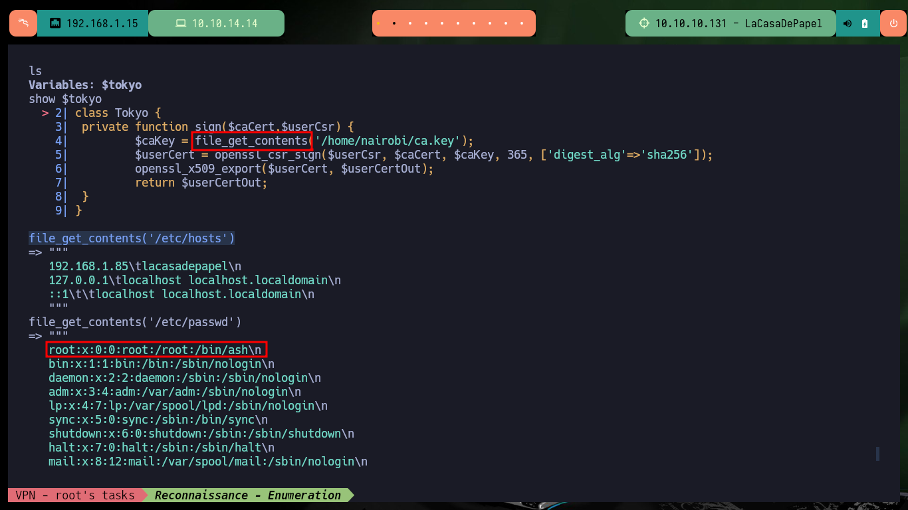The width and height of the screenshot is (908, 510).
Task: Click the "return $userCertOut;" line
Action: coord(201,183)
